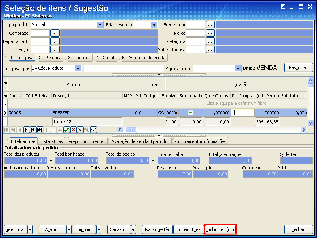Viewport: 317px width, 238px height.
Task: Expand Selecionar button dropdown arrow
Action: (x=30, y=229)
